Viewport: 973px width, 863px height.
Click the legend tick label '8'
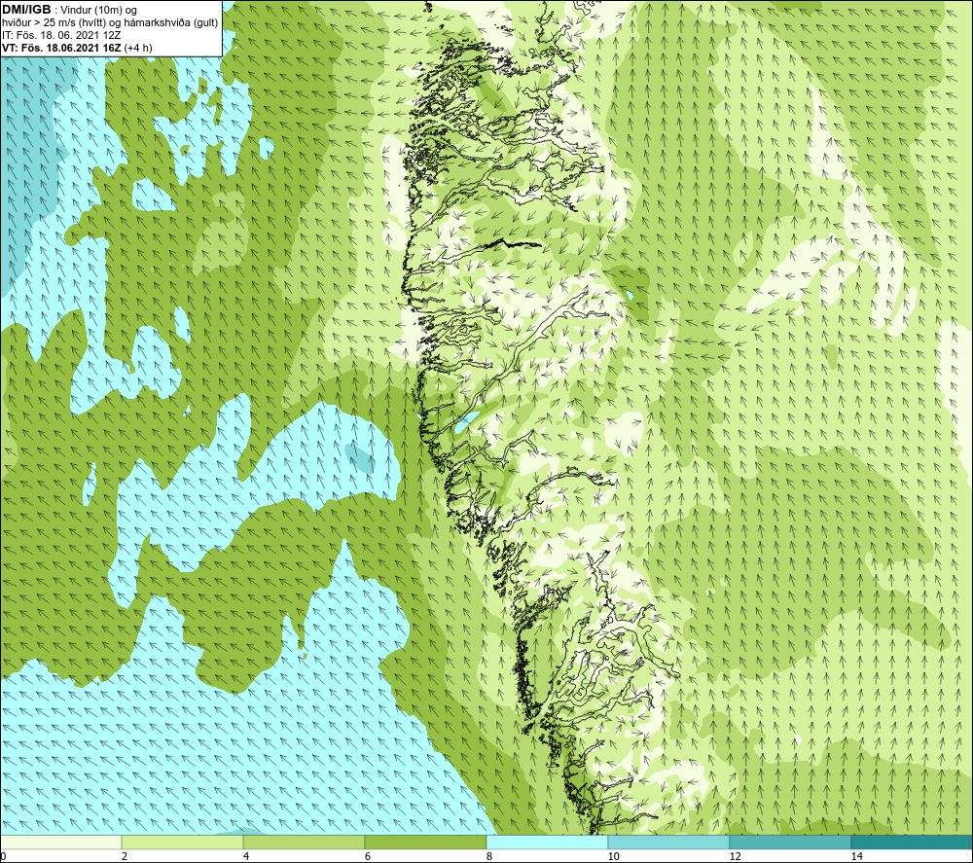489,856
